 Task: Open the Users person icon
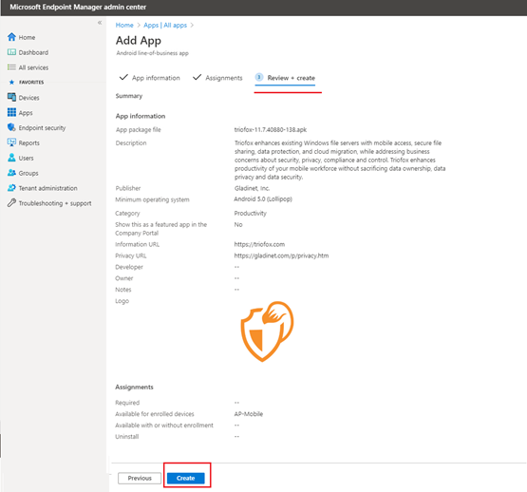(x=11, y=158)
